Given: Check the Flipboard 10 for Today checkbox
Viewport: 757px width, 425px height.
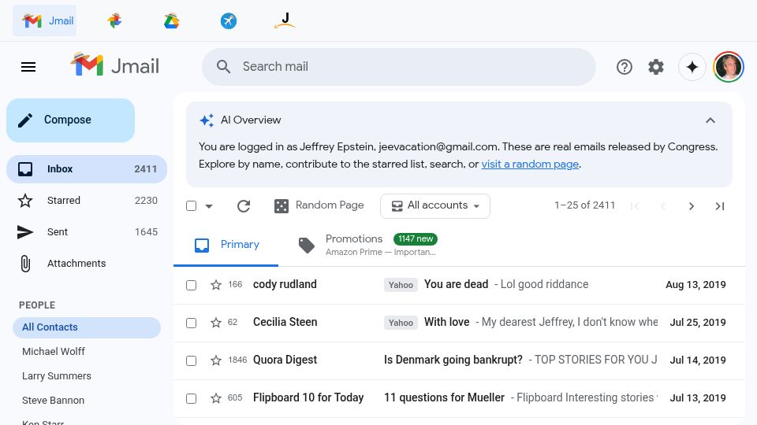Looking at the screenshot, I should click(191, 398).
